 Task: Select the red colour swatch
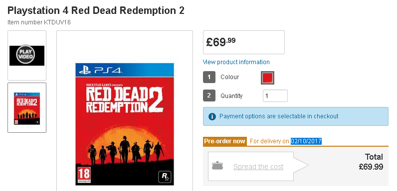pos(268,78)
